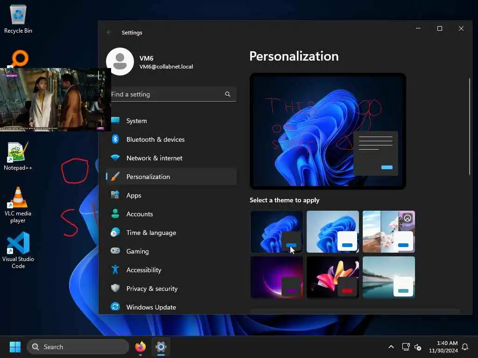The width and height of the screenshot is (478, 358).
Task: Click the Accounts person icon in sidebar
Action: pos(115,213)
